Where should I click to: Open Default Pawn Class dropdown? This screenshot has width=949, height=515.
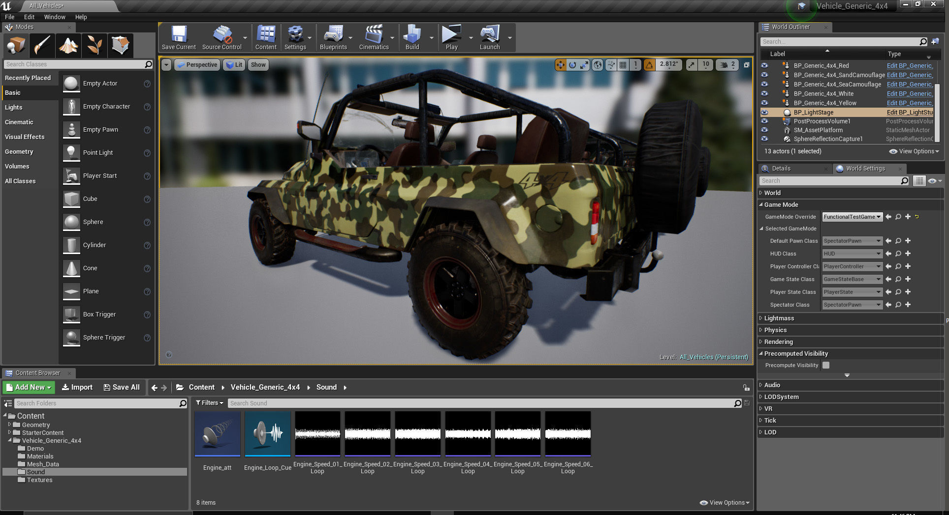[x=852, y=241]
